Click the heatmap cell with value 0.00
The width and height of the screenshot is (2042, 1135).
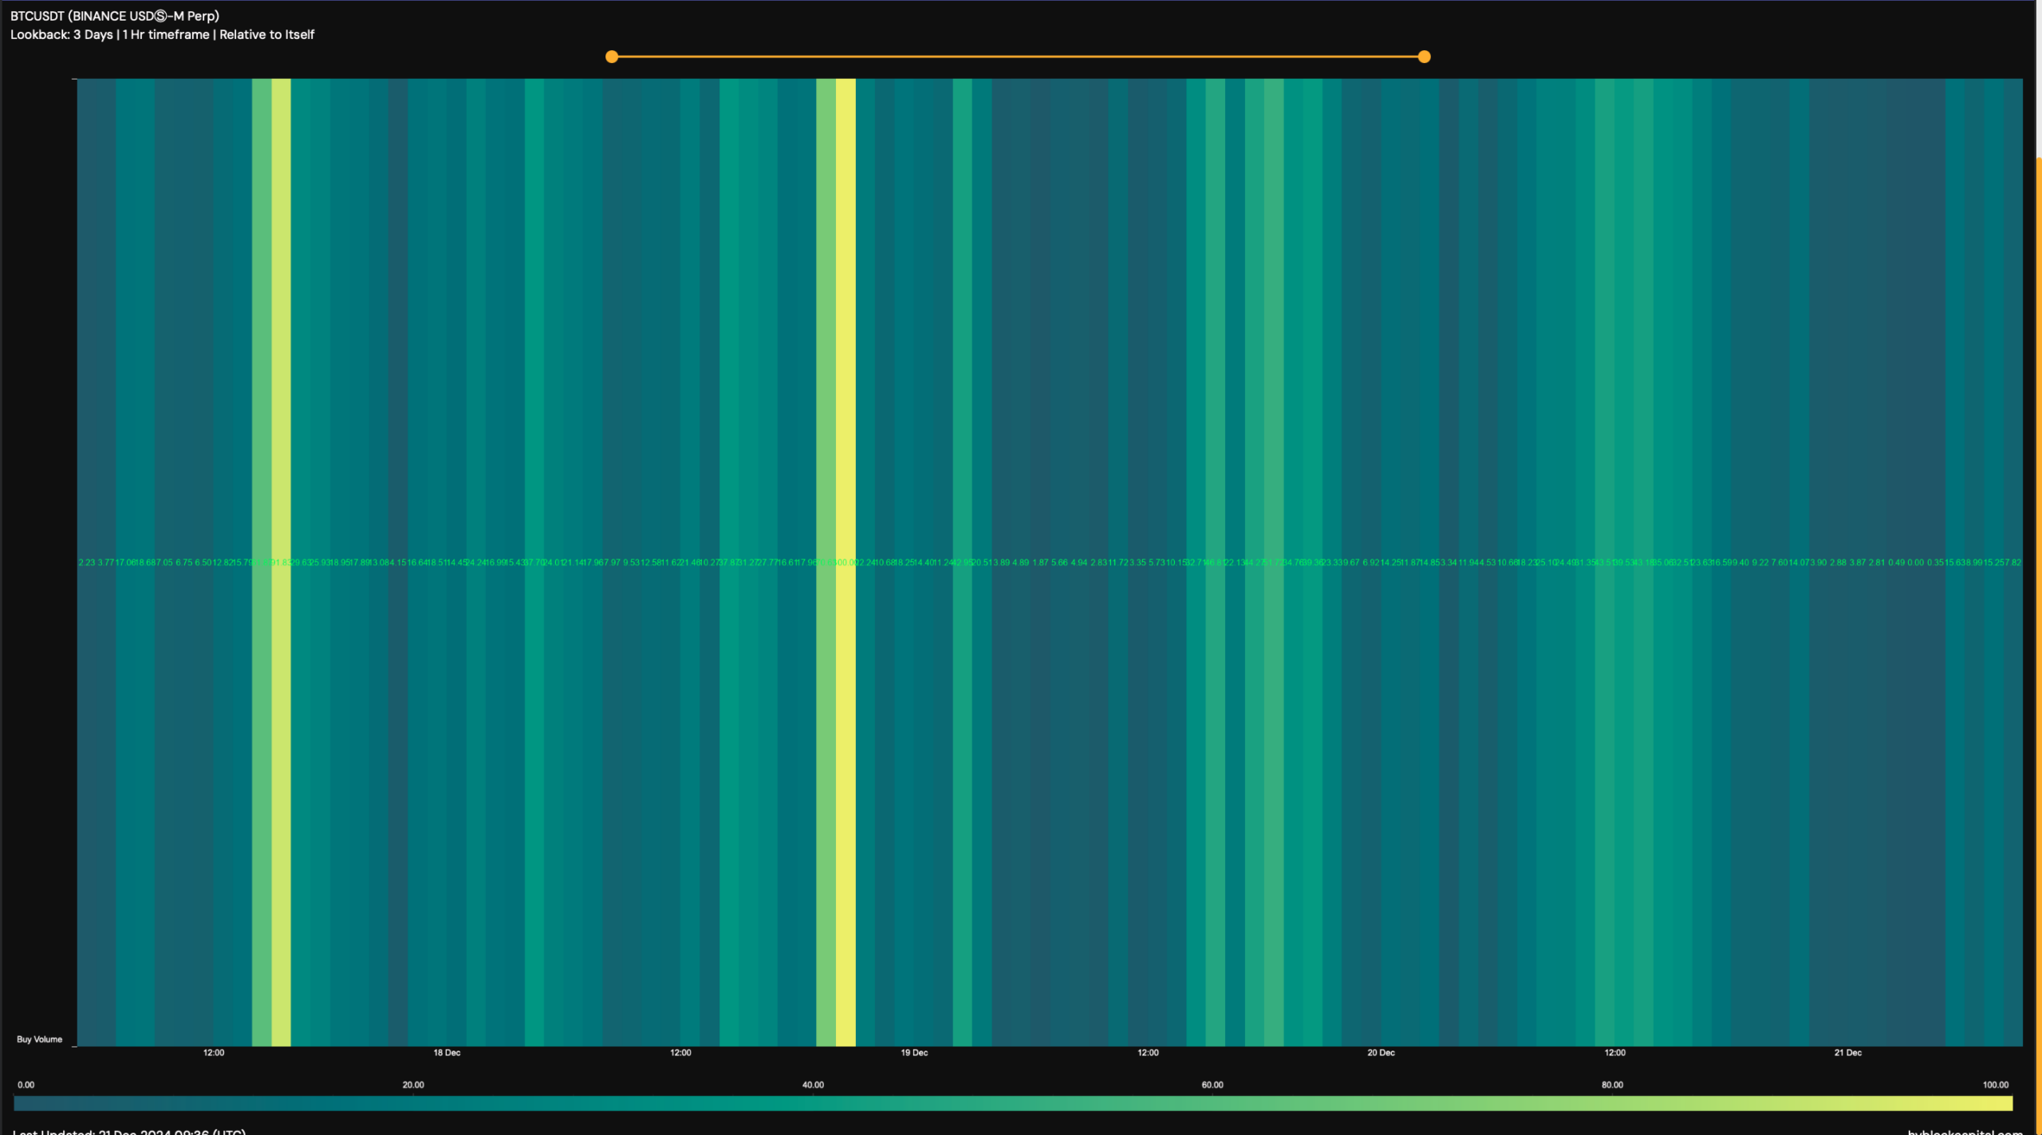pyautogui.click(x=1915, y=562)
